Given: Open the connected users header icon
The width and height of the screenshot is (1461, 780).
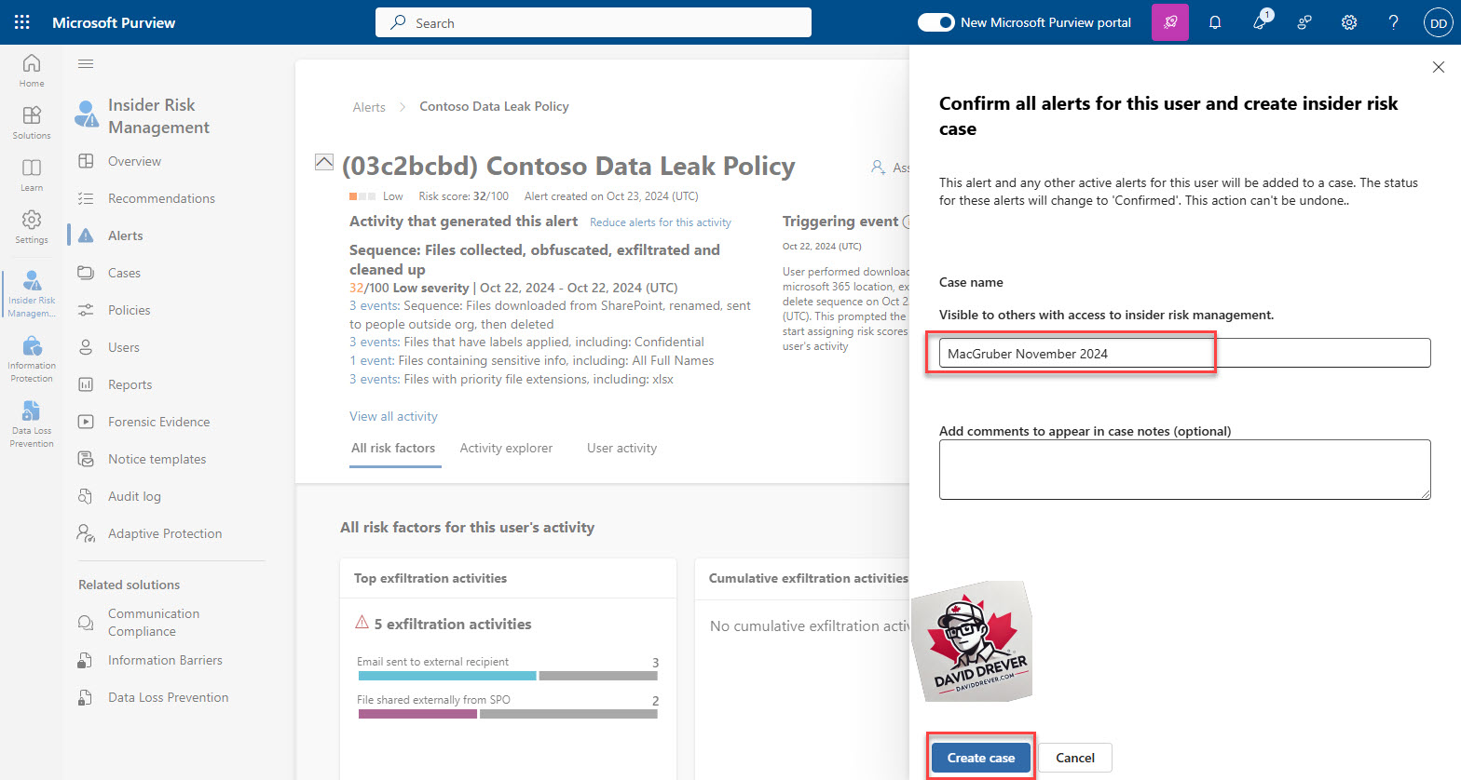Looking at the screenshot, I should (1304, 22).
